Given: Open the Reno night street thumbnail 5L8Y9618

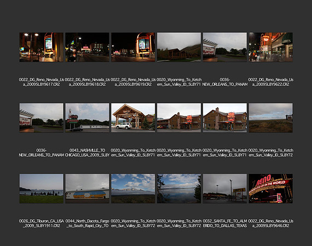Looking at the screenshot, I should 87,47.
